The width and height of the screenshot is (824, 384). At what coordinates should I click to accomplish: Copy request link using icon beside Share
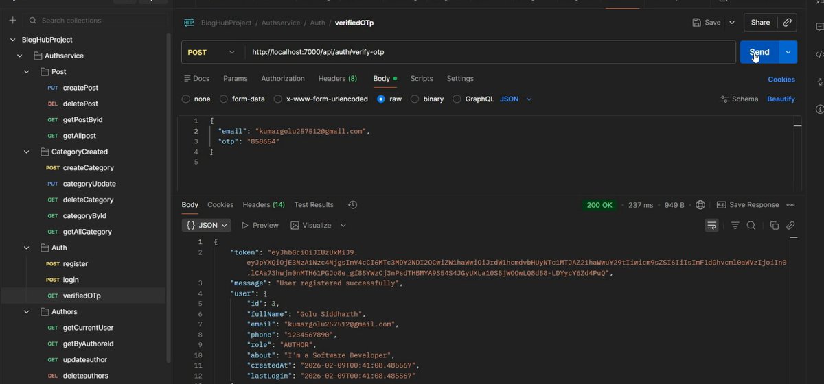[787, 23]
